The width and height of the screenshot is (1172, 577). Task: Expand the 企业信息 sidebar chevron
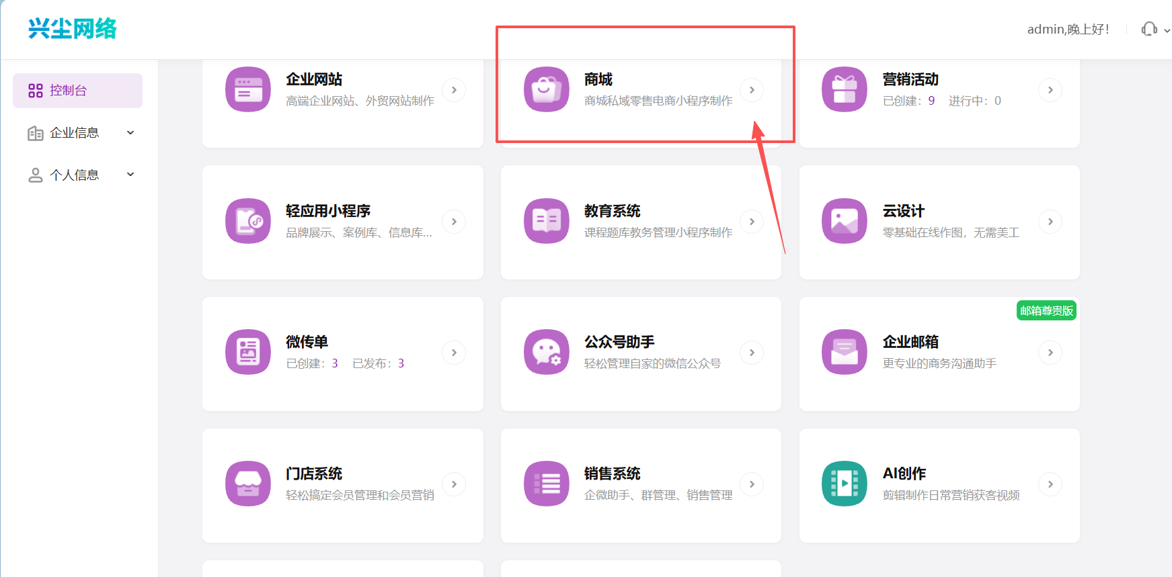[x=130, y=132]
